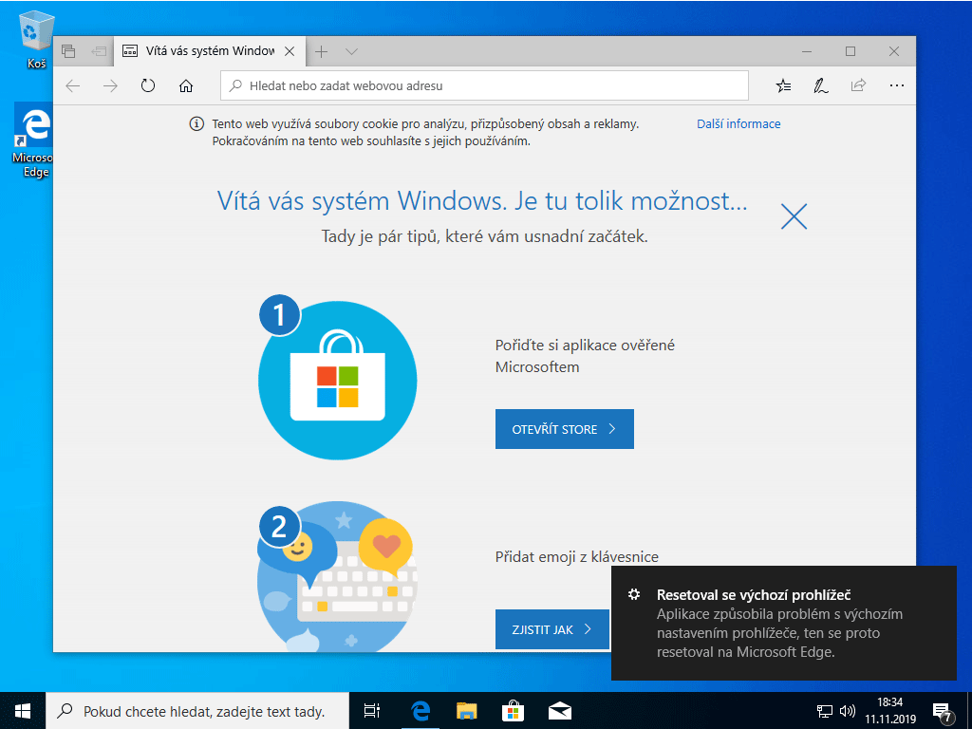Click Pořiďte si aplikace ověřené Microsoftem text
The height and width of the screenshot is (729, 972).
coord(585,356)
